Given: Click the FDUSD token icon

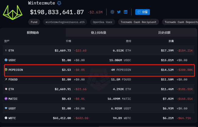Looking at the screenshot, I should [6, 80].
